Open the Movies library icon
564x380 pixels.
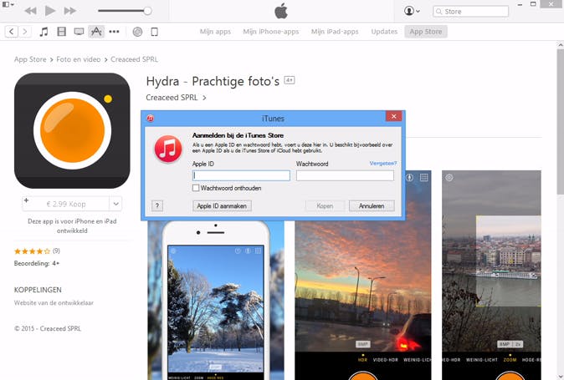pyautogui.click(x=62, y=32)
